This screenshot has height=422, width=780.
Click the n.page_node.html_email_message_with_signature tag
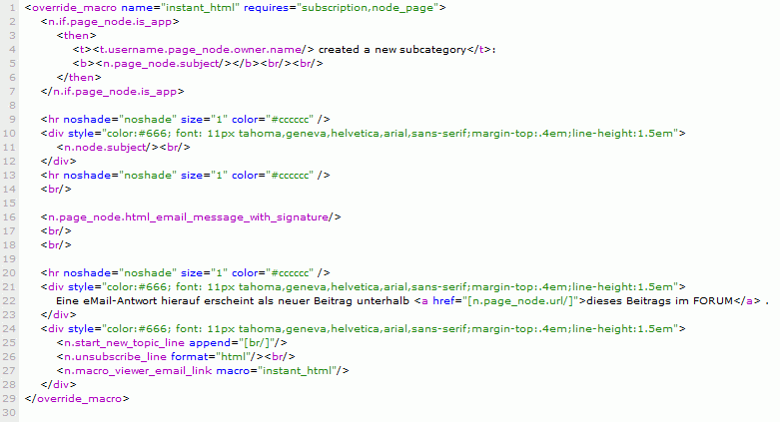[x=192, y=216]
